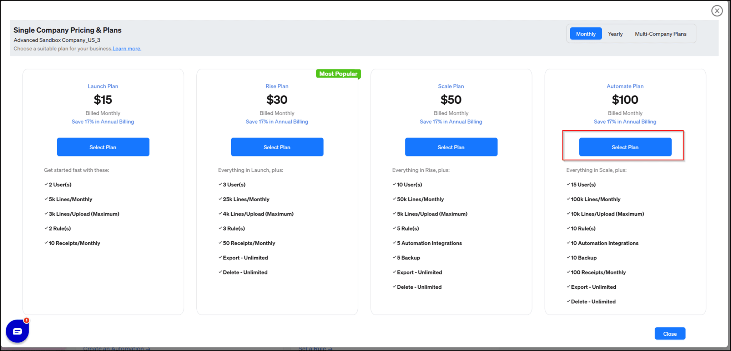This screenshot has width=731, height=351.
Task: Click the Most Popular badge
Action: (338, 74)
